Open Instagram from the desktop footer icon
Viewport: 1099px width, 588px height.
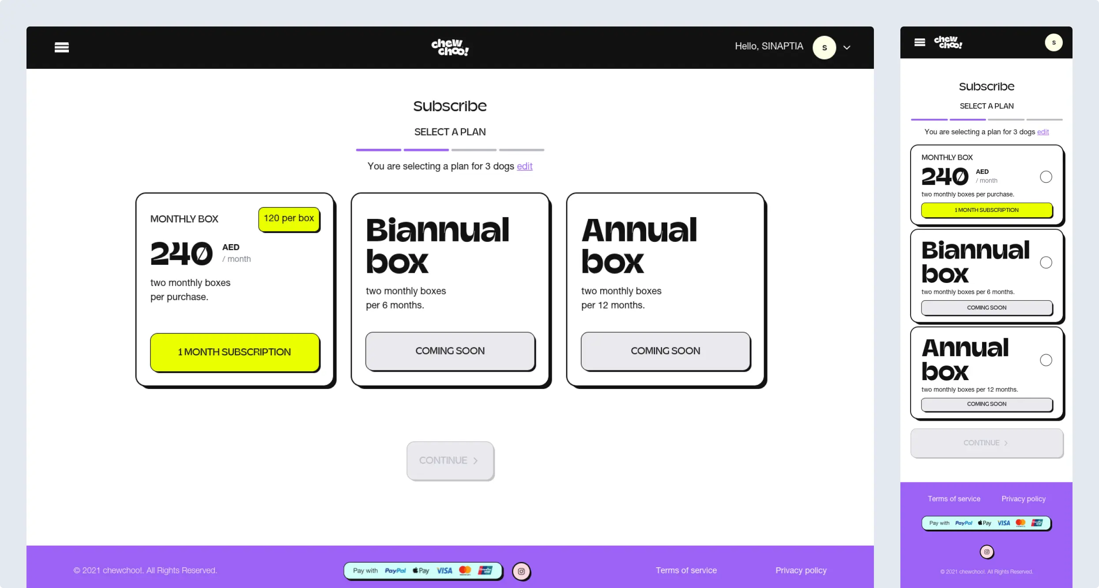[521, 571]
